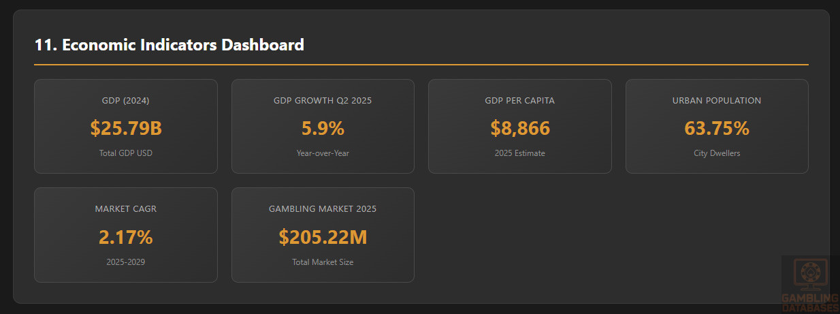Viewport: 840px width, 314px height.
Task: Click the 63.75% urban population figure
Action: click(717, 128)
